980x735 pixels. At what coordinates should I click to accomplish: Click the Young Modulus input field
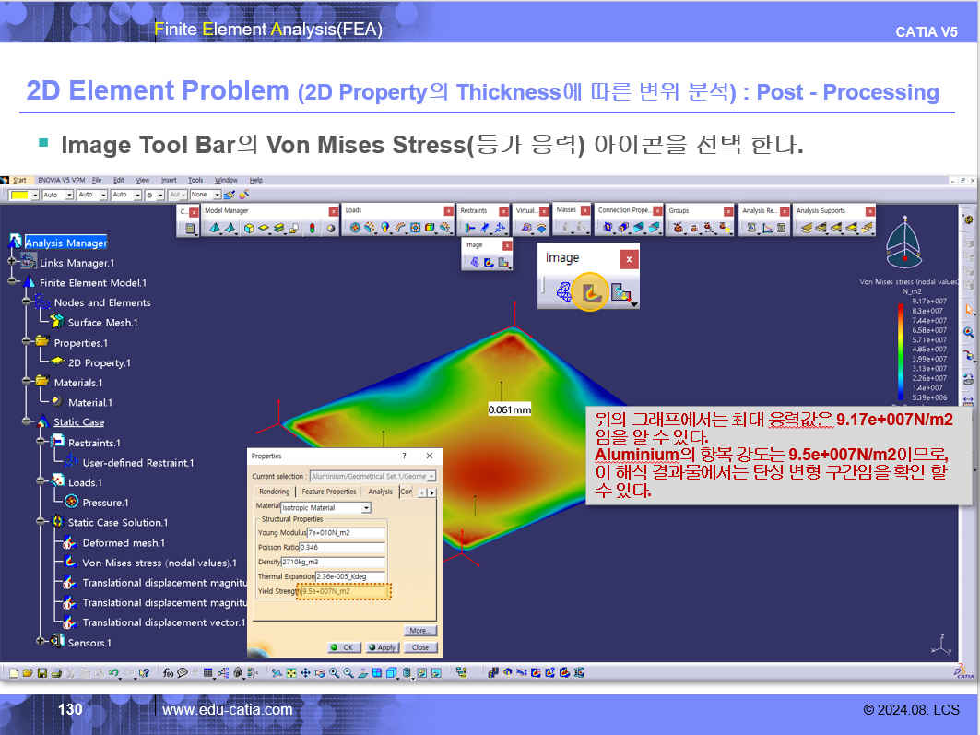pos(346,533)
